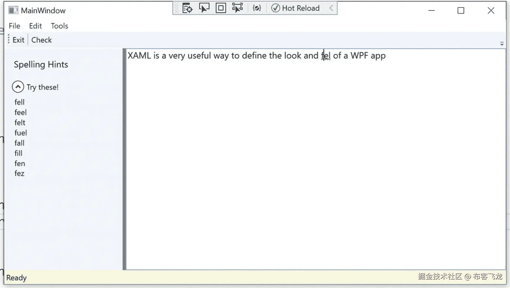Select the spelling hint 'fell'

tap(20, 102)
